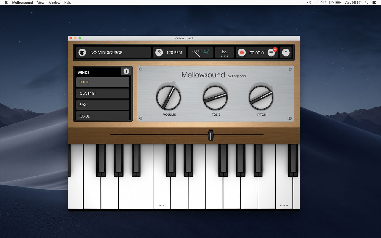Click the Bluetooth status icon
The height and width of the screenshot is (238, 381).
pyautogui.click(x=317, y=2)
